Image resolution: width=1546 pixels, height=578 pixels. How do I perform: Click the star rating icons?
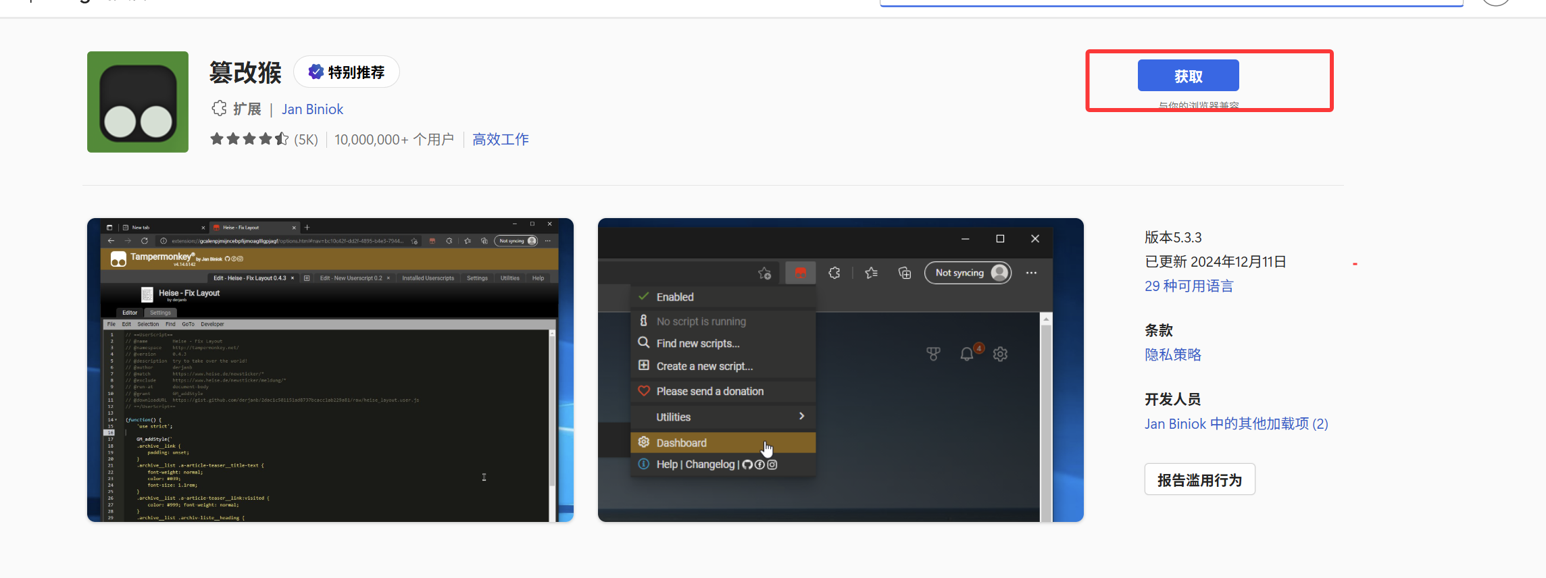249,139
